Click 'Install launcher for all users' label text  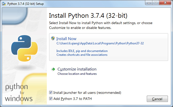[87, 93]
